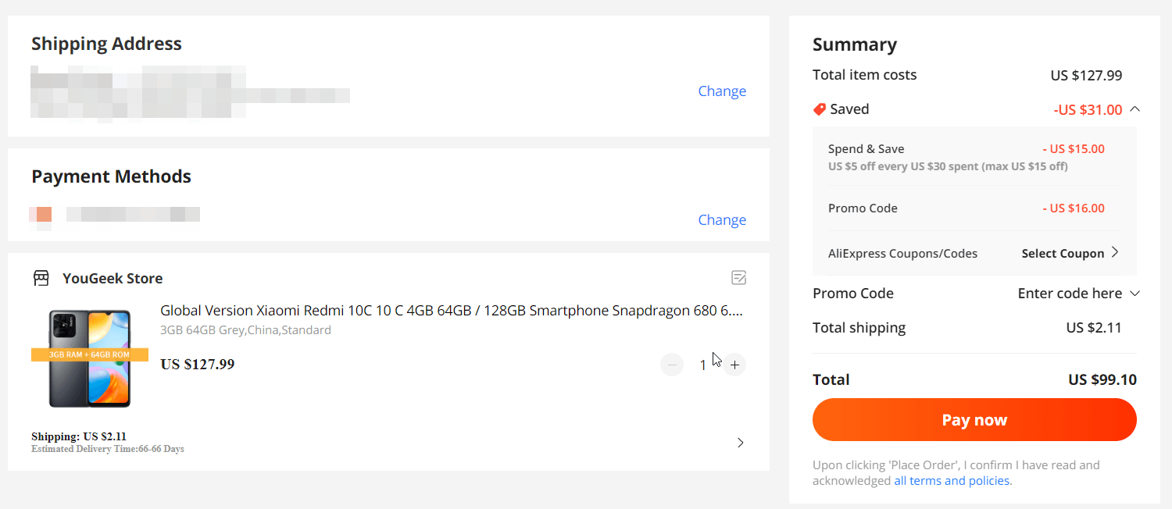
Task: Click the Spend & Save discount row
Action: click(966, 156)
